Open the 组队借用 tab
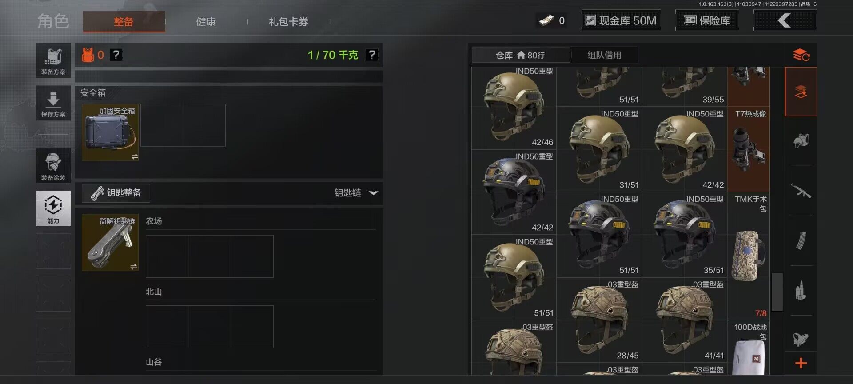Screen dimensions: 853x384 coord(604,55)
